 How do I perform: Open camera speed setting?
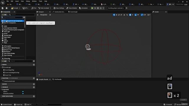[149, 15]
